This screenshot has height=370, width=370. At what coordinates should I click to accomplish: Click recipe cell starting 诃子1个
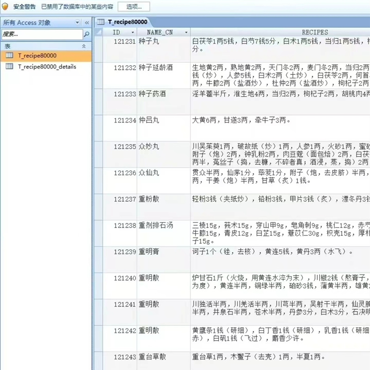coord(280,259)
